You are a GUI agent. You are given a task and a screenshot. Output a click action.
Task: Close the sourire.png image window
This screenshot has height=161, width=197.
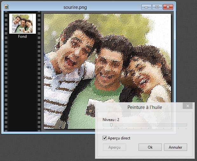point(168,6)
